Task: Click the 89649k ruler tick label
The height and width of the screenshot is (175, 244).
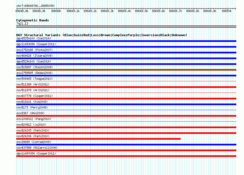Action: (56, 11)
